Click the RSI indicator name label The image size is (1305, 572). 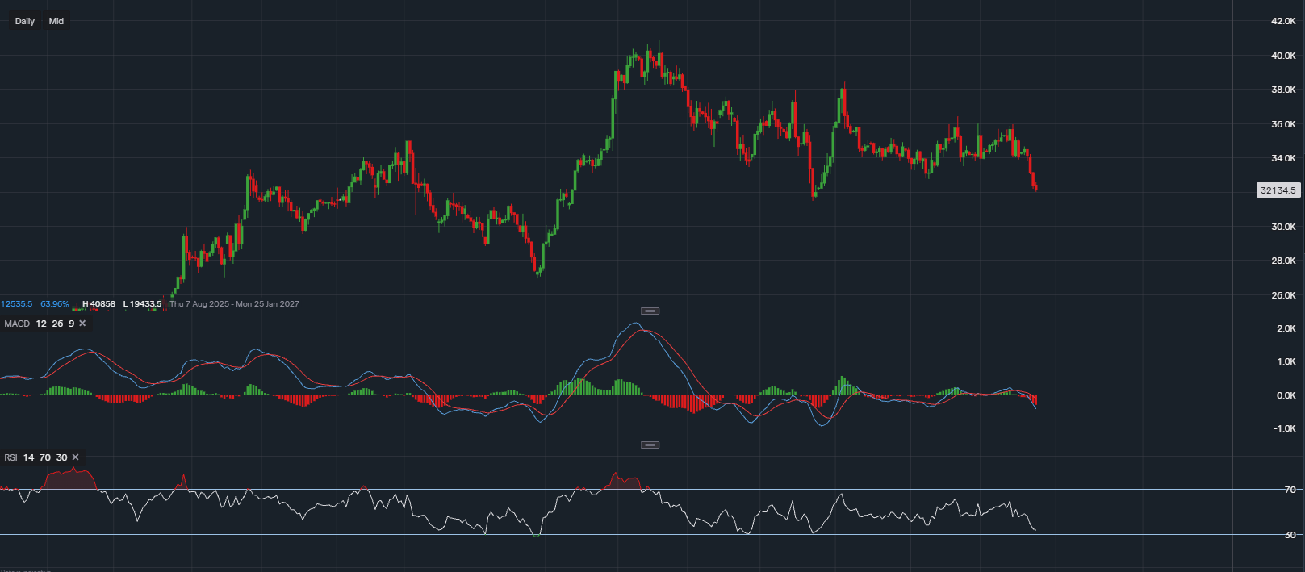[x=10, y=457]
